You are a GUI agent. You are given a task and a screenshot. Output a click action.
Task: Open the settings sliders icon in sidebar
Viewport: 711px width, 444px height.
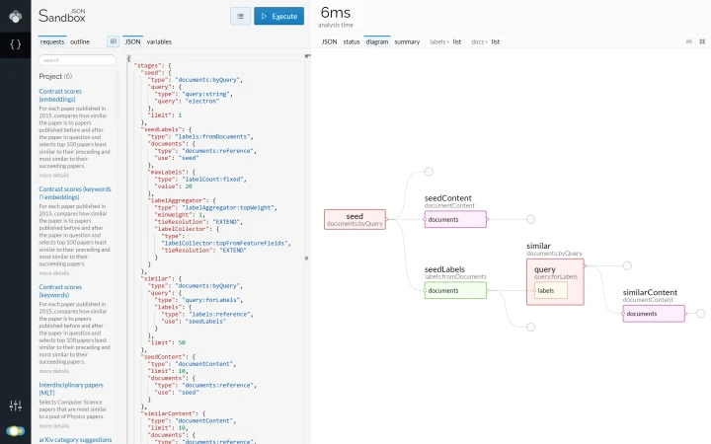point(16,406)
